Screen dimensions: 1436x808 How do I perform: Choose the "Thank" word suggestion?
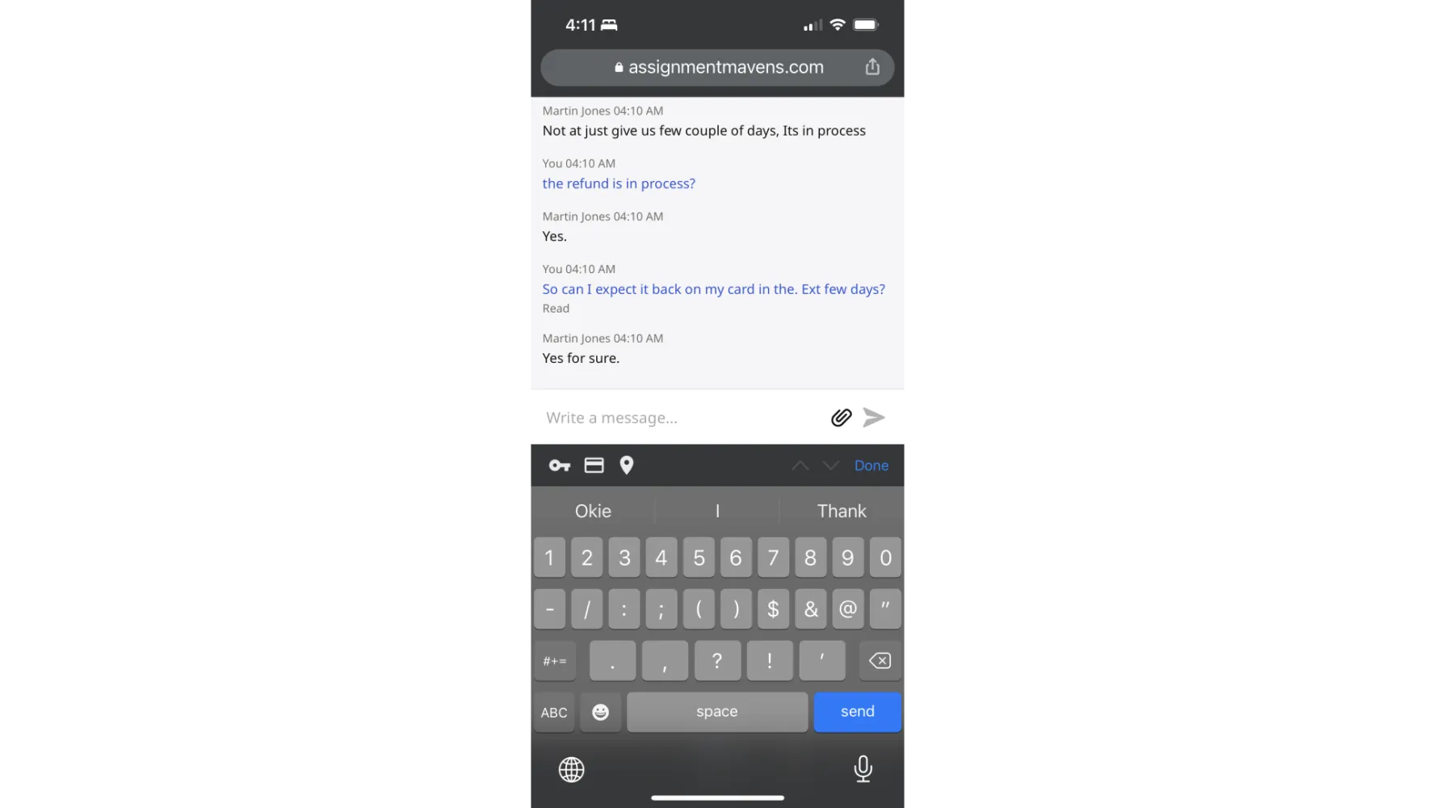click(842, 511)
